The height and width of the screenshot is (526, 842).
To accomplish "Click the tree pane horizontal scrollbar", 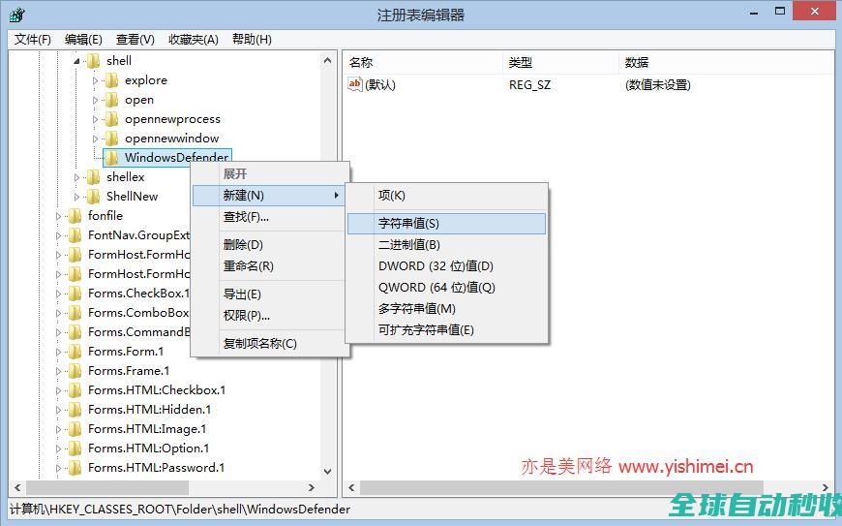I will (165, 488).
